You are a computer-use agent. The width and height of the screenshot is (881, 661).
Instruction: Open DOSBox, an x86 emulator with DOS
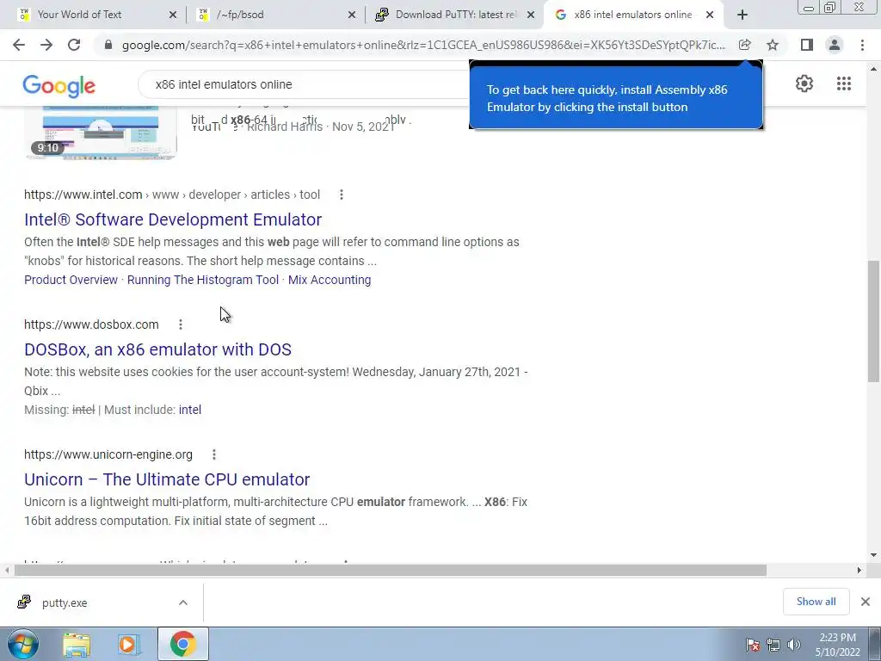tap(158, 349)
